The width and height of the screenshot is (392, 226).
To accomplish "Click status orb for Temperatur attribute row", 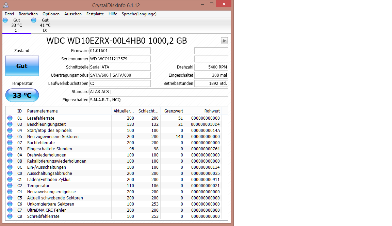I will pos(10,186).
